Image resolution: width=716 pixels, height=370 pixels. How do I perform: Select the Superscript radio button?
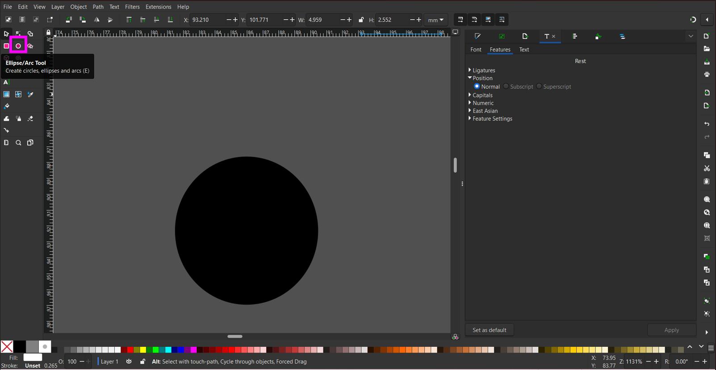tap(539, 86)
